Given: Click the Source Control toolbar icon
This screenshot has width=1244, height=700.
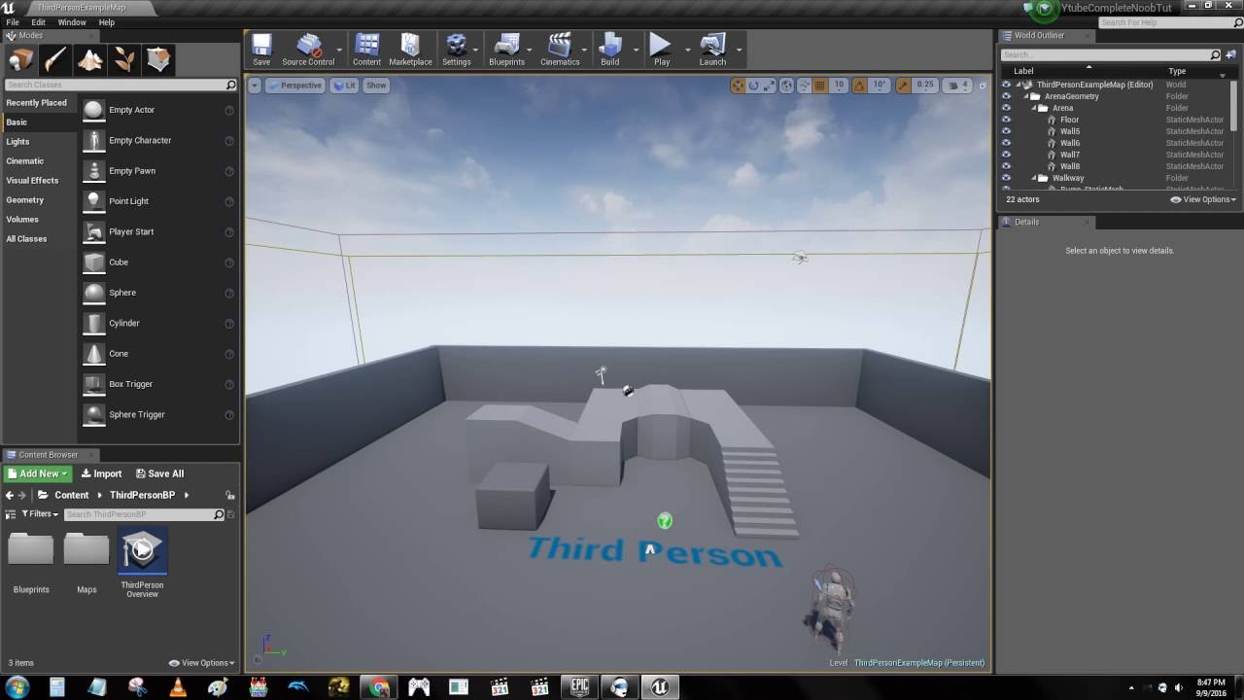Looking at the screenshot, I should [308, 50].
